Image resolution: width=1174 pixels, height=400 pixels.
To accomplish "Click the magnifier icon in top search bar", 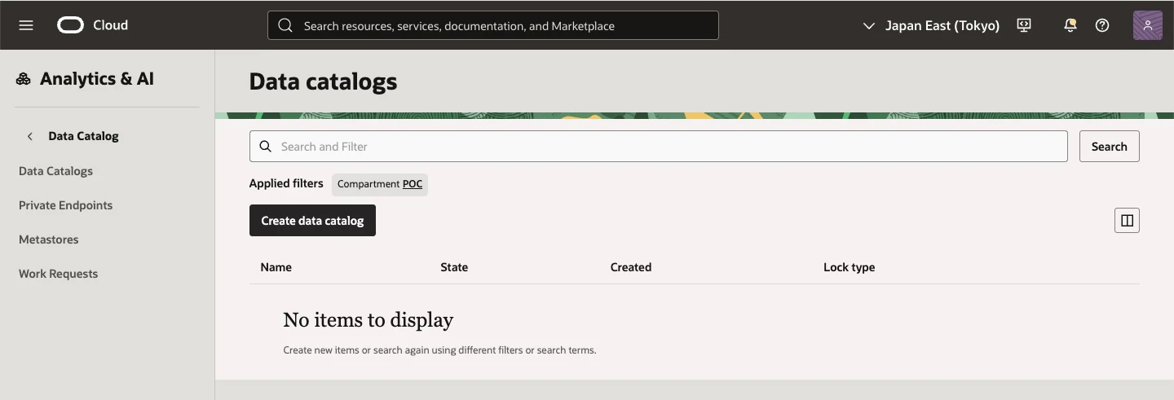I will pyautogui.click(x=285, y=25).
